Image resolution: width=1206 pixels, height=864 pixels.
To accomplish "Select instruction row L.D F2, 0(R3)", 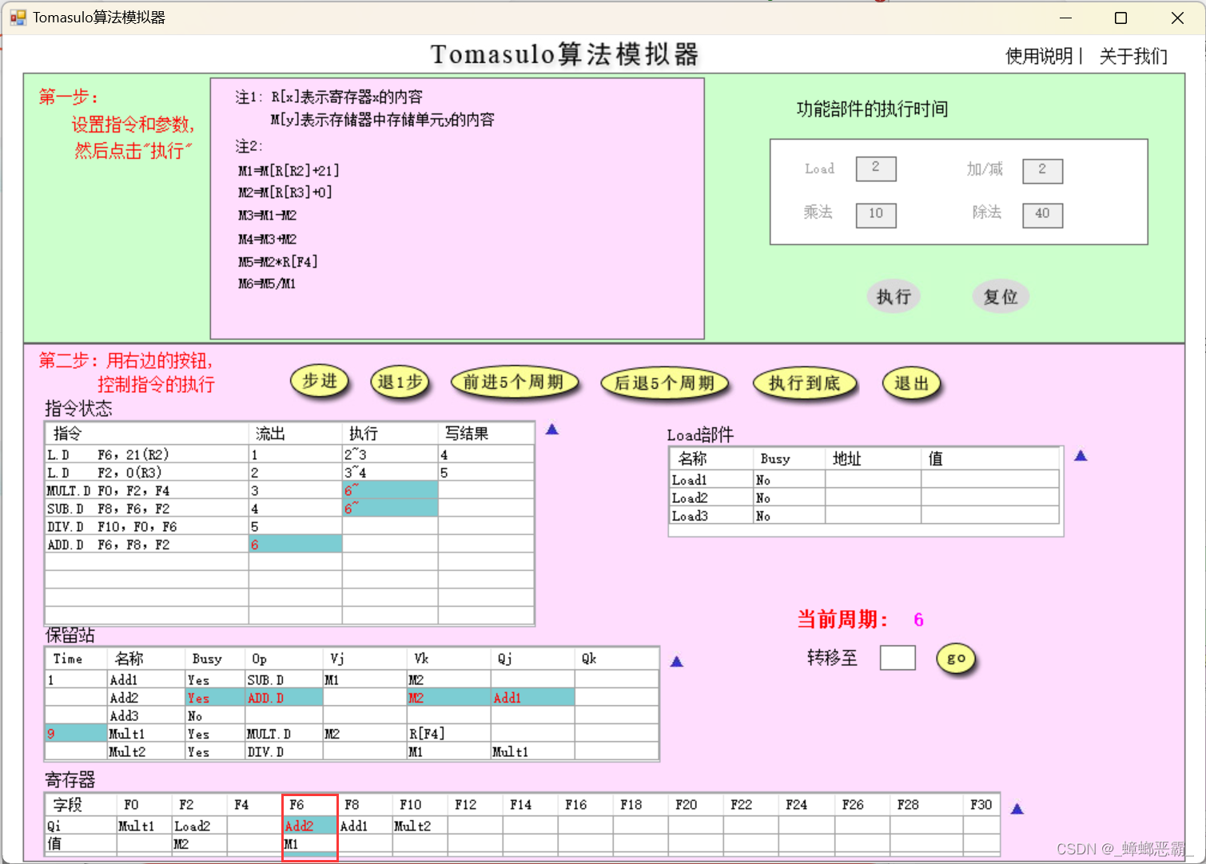I will pyautogui.click(x=290, y=473).
